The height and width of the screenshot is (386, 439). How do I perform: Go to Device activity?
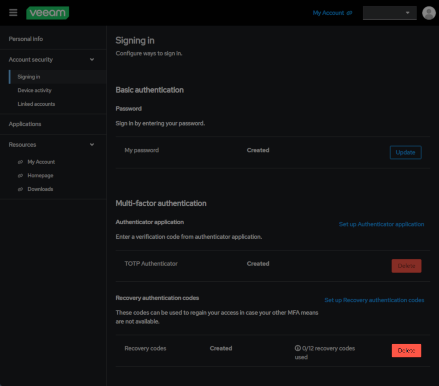[x=34, y=90]
